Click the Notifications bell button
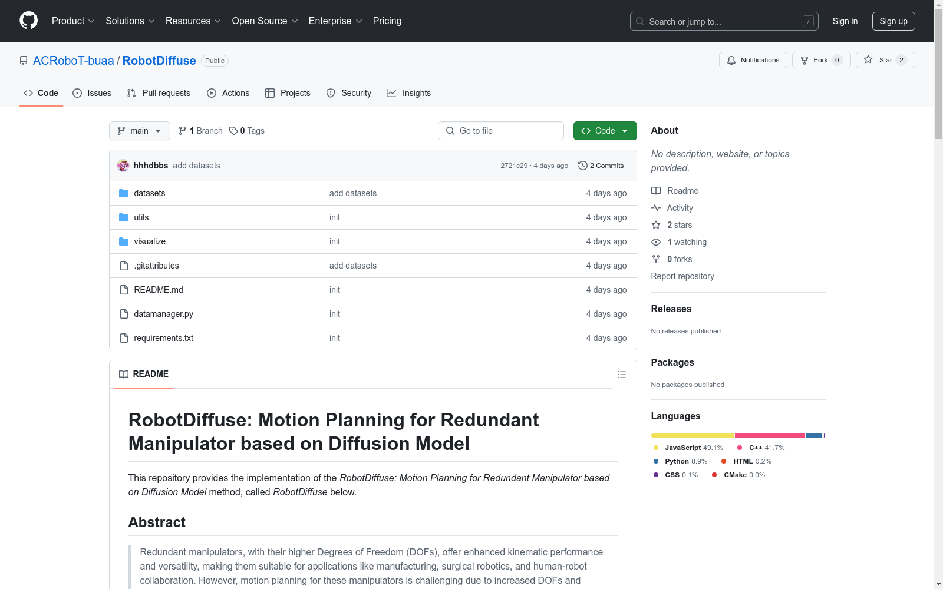This screenshot has width=943, height=589. (753, 60)
